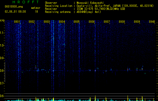Click the Observer label
Image resolution: width=158 pixels, height=101 pixels.
click(x=51, y=3)
